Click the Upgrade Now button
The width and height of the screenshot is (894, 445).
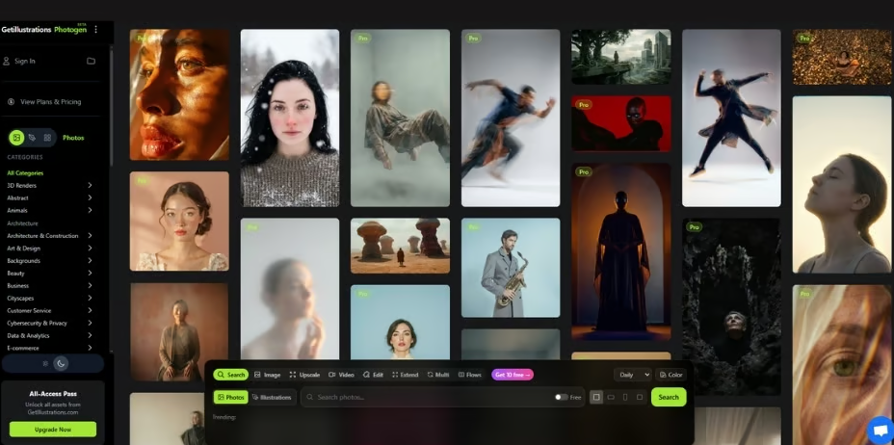click(52, 429)
